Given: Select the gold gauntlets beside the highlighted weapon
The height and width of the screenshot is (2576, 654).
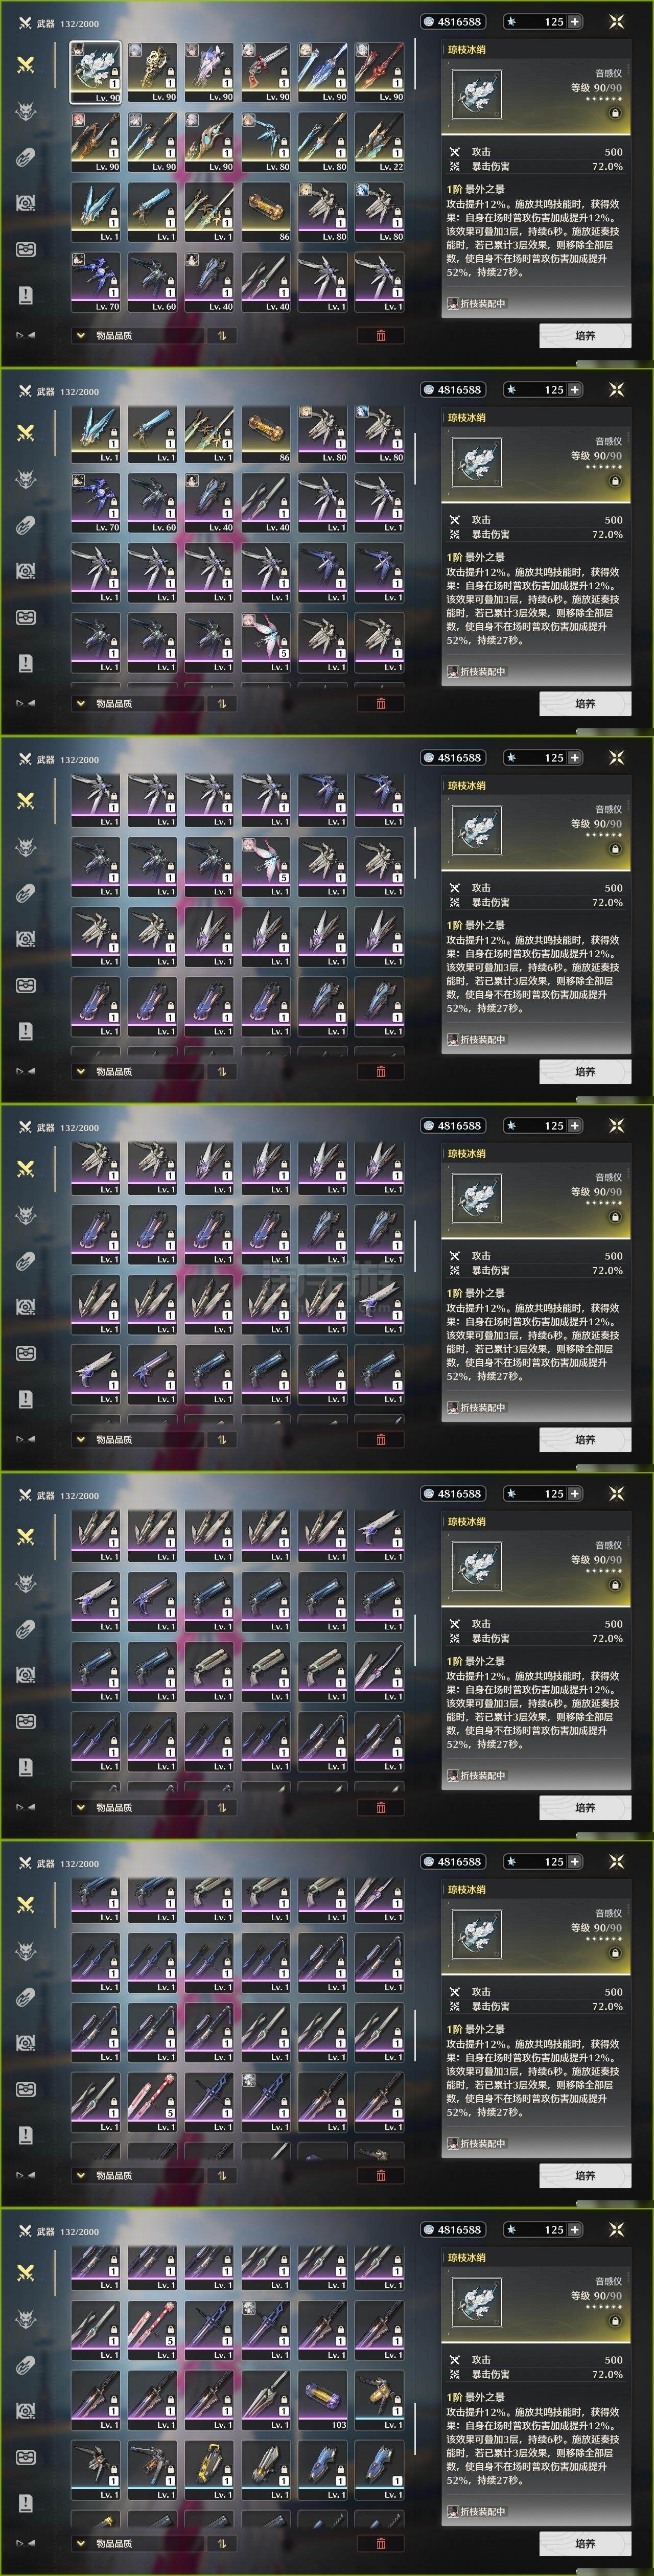Looking at the screenshot, I should click(153, 72).
